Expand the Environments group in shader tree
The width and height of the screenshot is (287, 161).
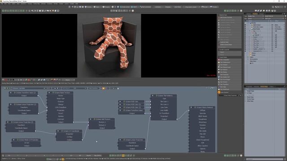pos(248,59)
